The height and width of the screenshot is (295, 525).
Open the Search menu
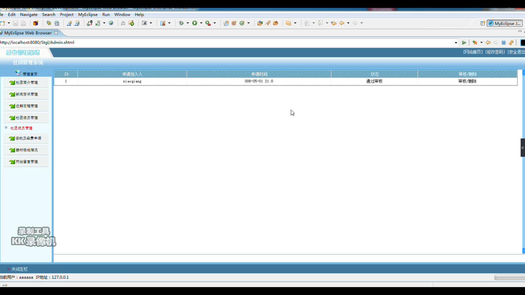tap(49, 14)
